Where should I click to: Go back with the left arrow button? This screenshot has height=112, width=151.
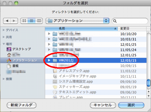[x=7, y=21]
